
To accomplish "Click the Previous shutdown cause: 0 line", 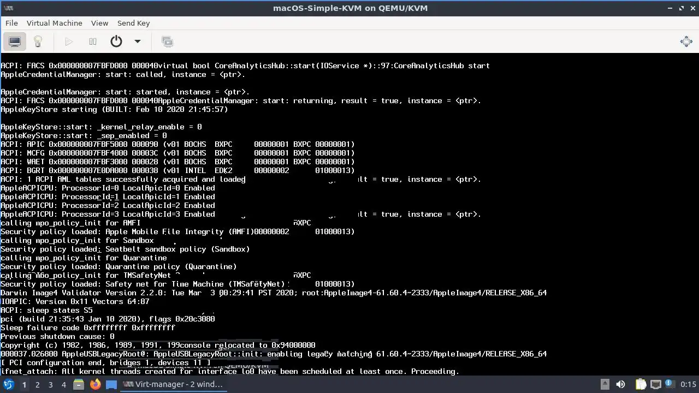I will [57, 336].
